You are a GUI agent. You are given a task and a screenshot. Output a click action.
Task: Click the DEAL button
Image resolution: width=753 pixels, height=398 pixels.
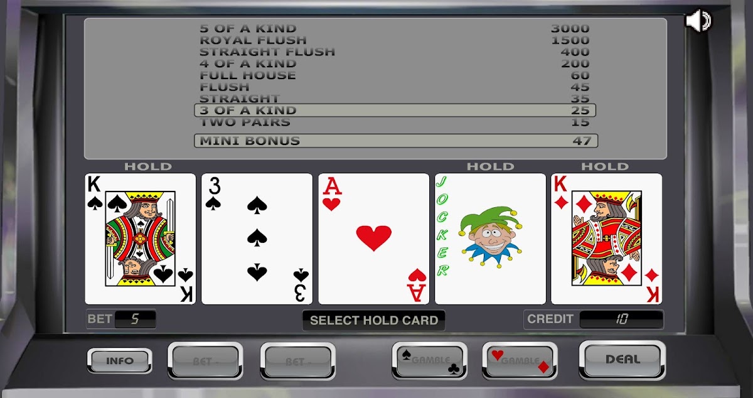[x=622, y=360]
